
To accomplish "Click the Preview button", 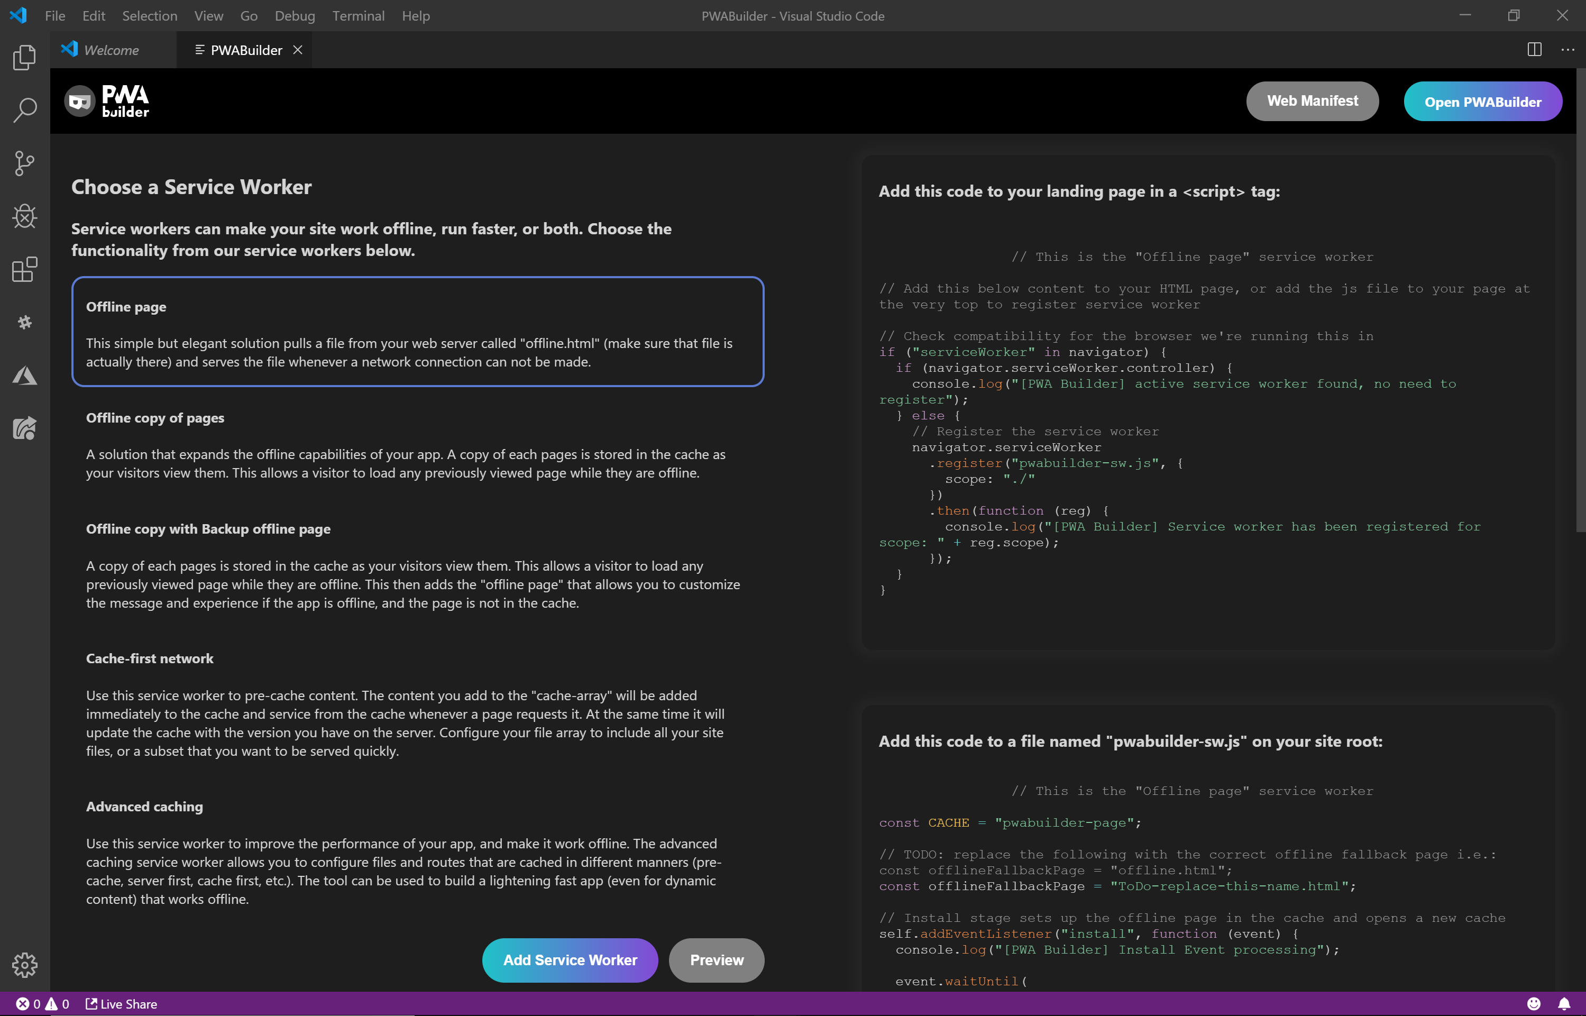I will coord(716,960).
